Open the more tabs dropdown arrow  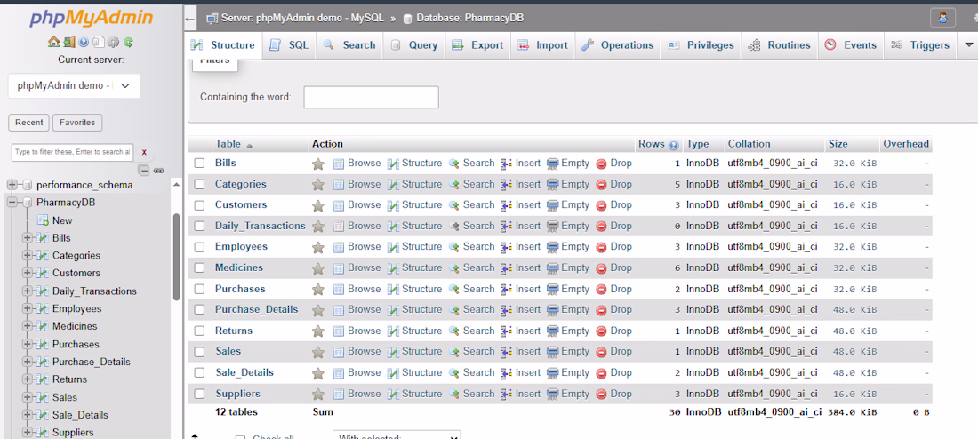pos(968,45)
